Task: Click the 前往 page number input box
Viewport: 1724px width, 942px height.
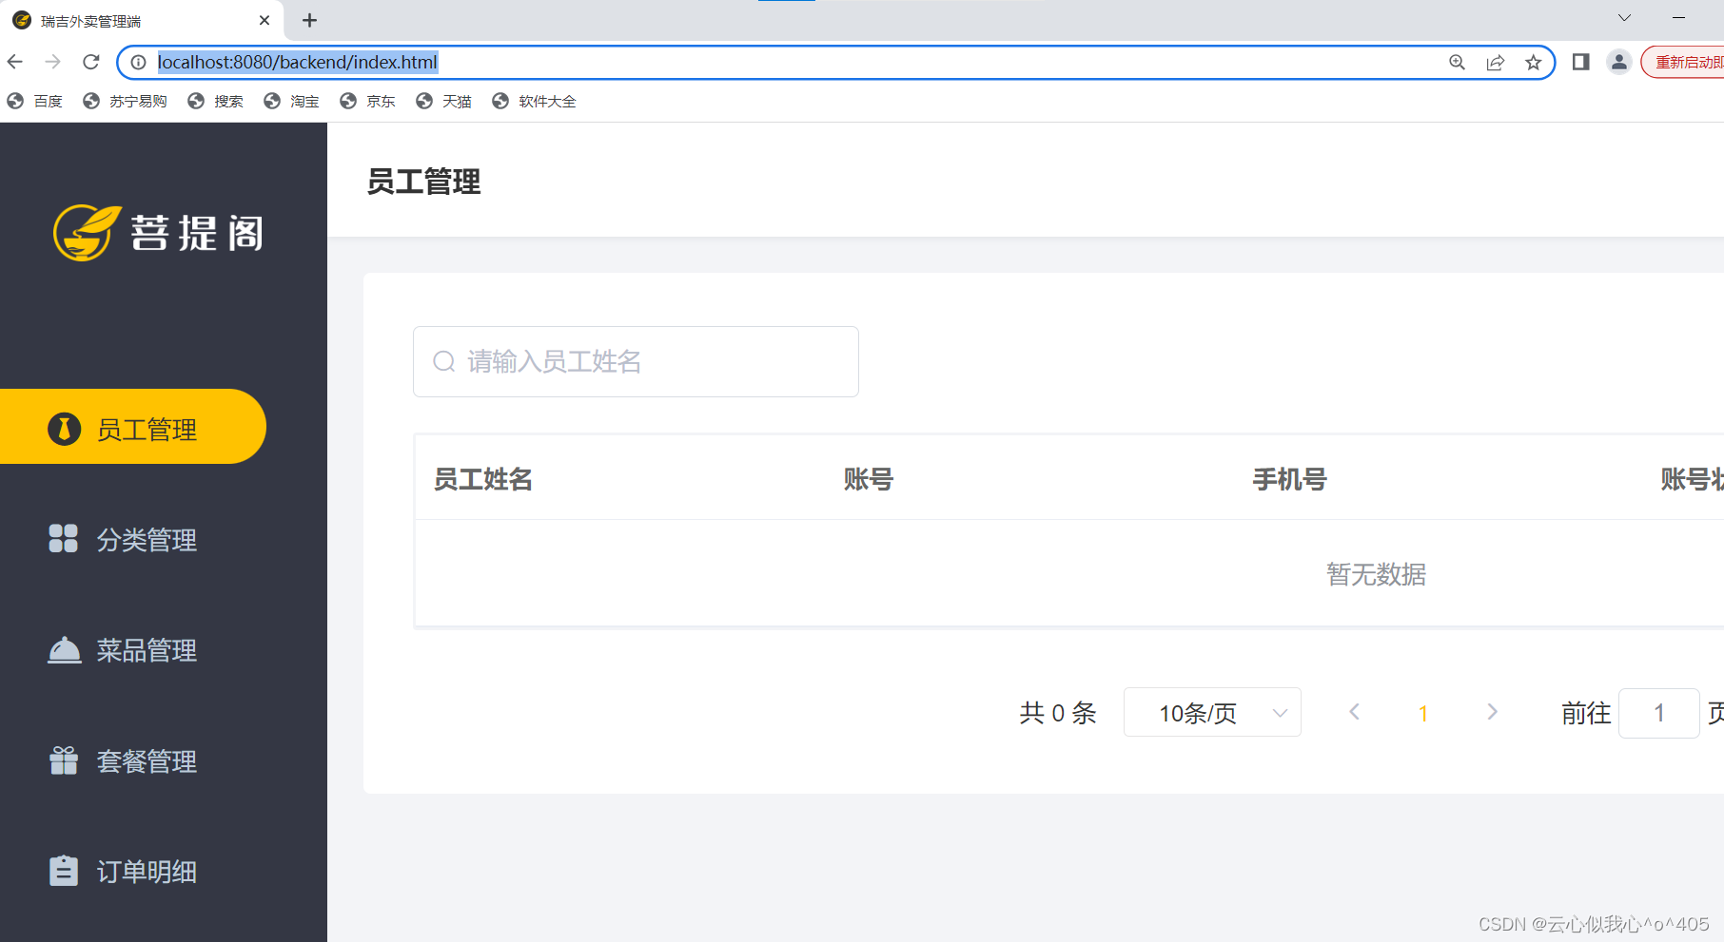Action: point(1658,713)
